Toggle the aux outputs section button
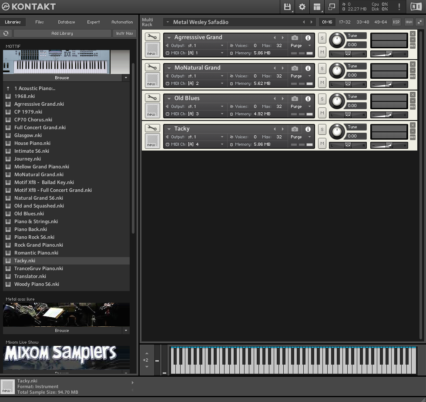426x402 pixels. coord(409,22)
